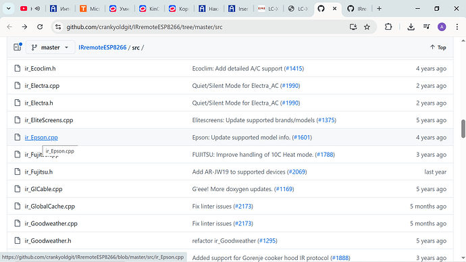This screenshot has width=466, height=262.
Task: Open pull request #2173 for ir_GlobalCache.cpp
Action: 243,206
